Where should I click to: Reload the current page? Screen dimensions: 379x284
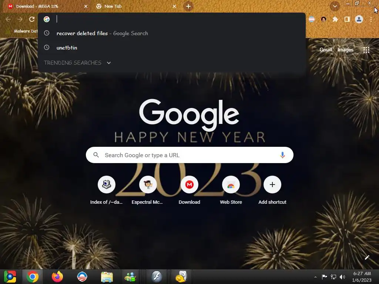click(x=32, y=19)
